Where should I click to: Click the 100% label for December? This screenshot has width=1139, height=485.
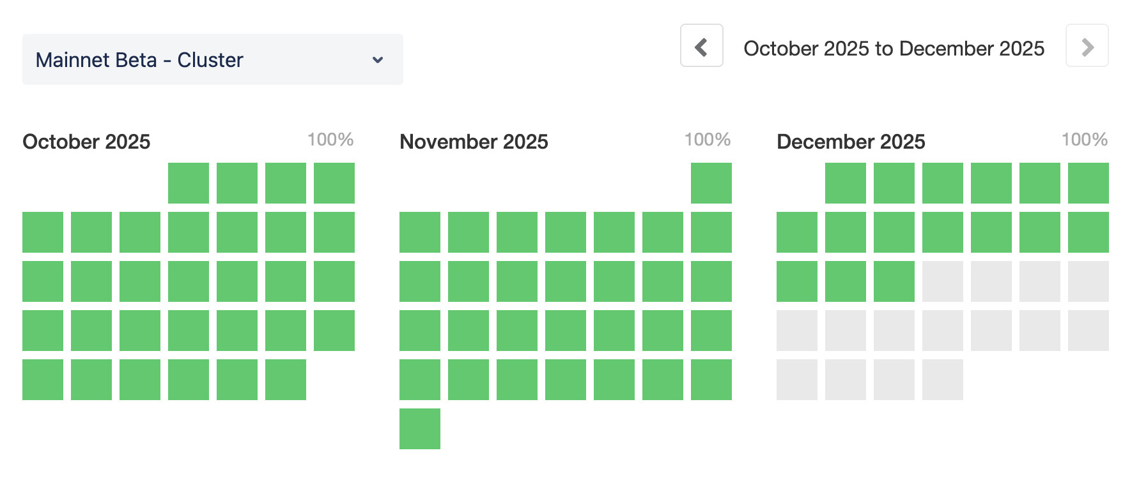(1085, 140)
